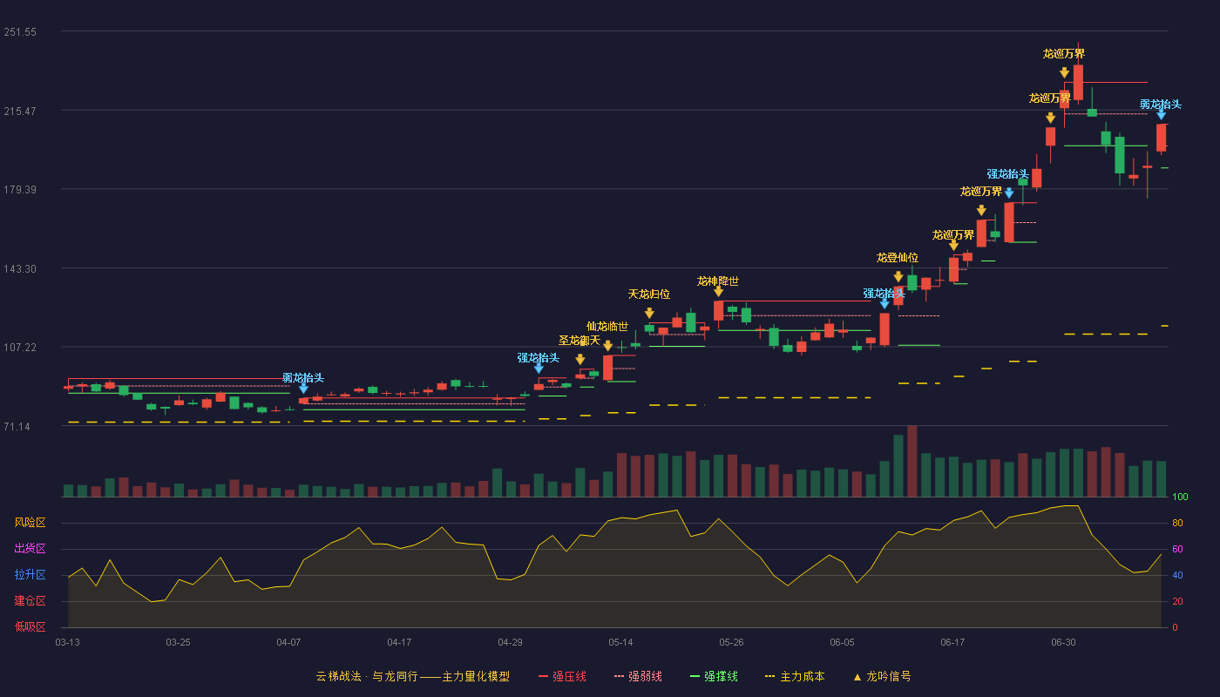Select the 建仓区 zone label

30,601
